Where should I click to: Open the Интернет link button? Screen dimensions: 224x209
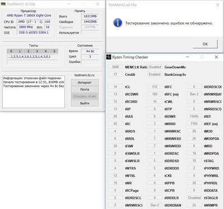[x=85, y=82]
